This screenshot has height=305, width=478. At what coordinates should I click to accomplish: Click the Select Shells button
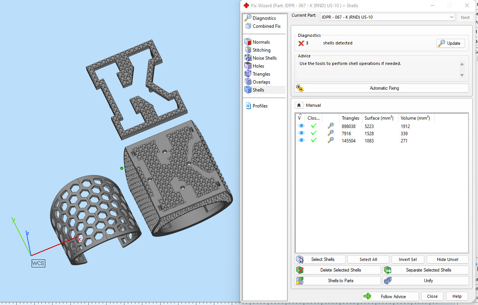tap(320, 259)
